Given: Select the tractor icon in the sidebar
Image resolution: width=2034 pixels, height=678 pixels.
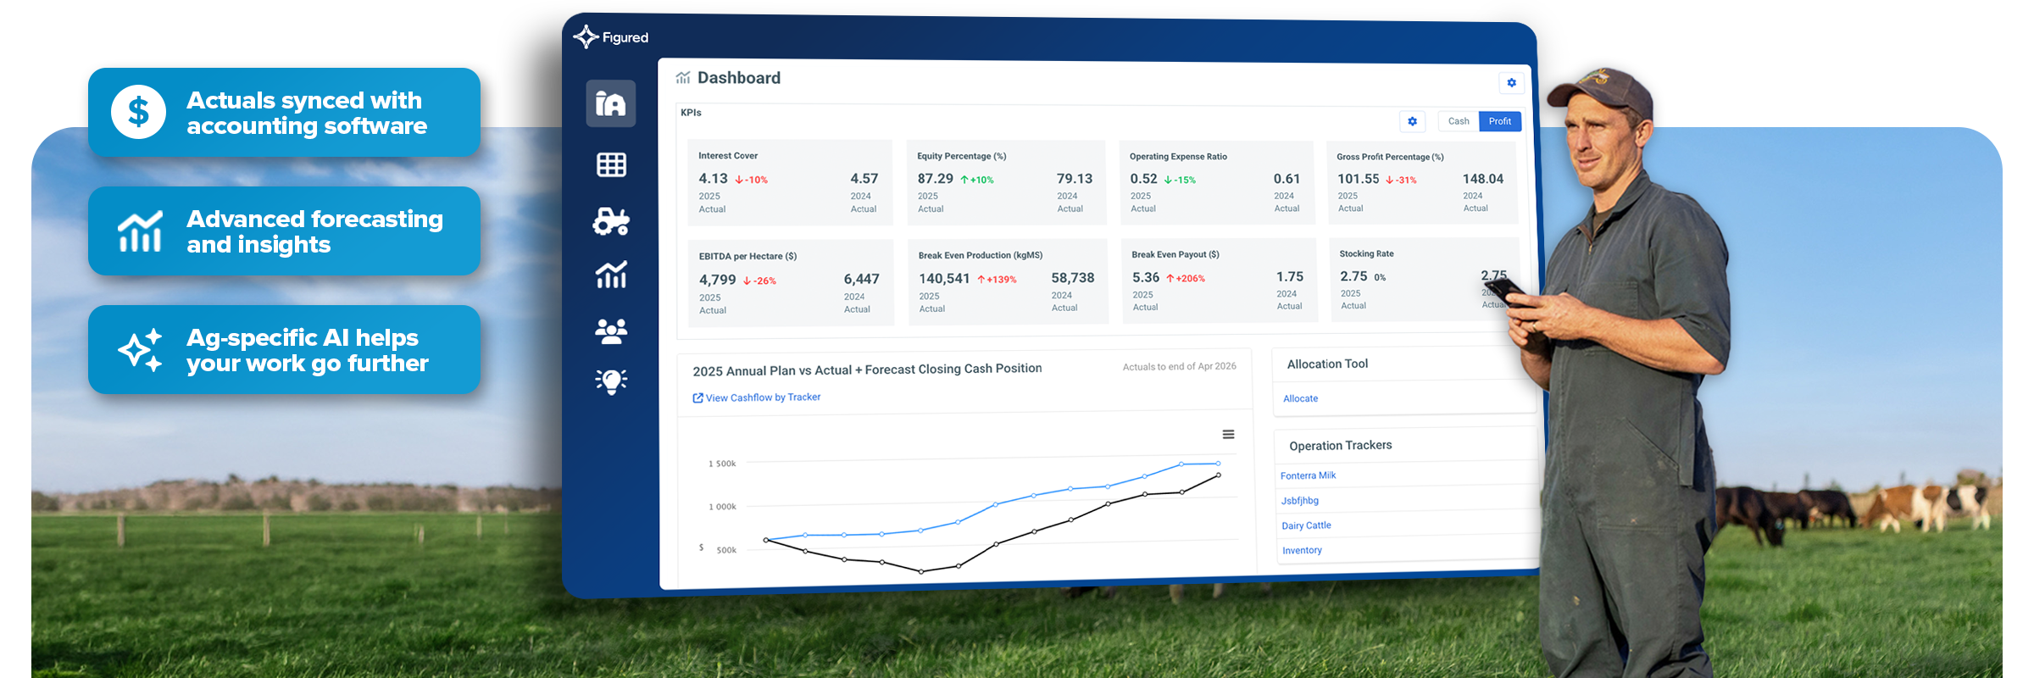Looking at the screenshot, I should point(611,221).
